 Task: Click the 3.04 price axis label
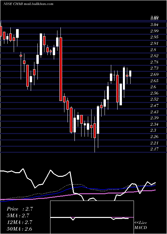pyautogui.click(x=154, y=25)
